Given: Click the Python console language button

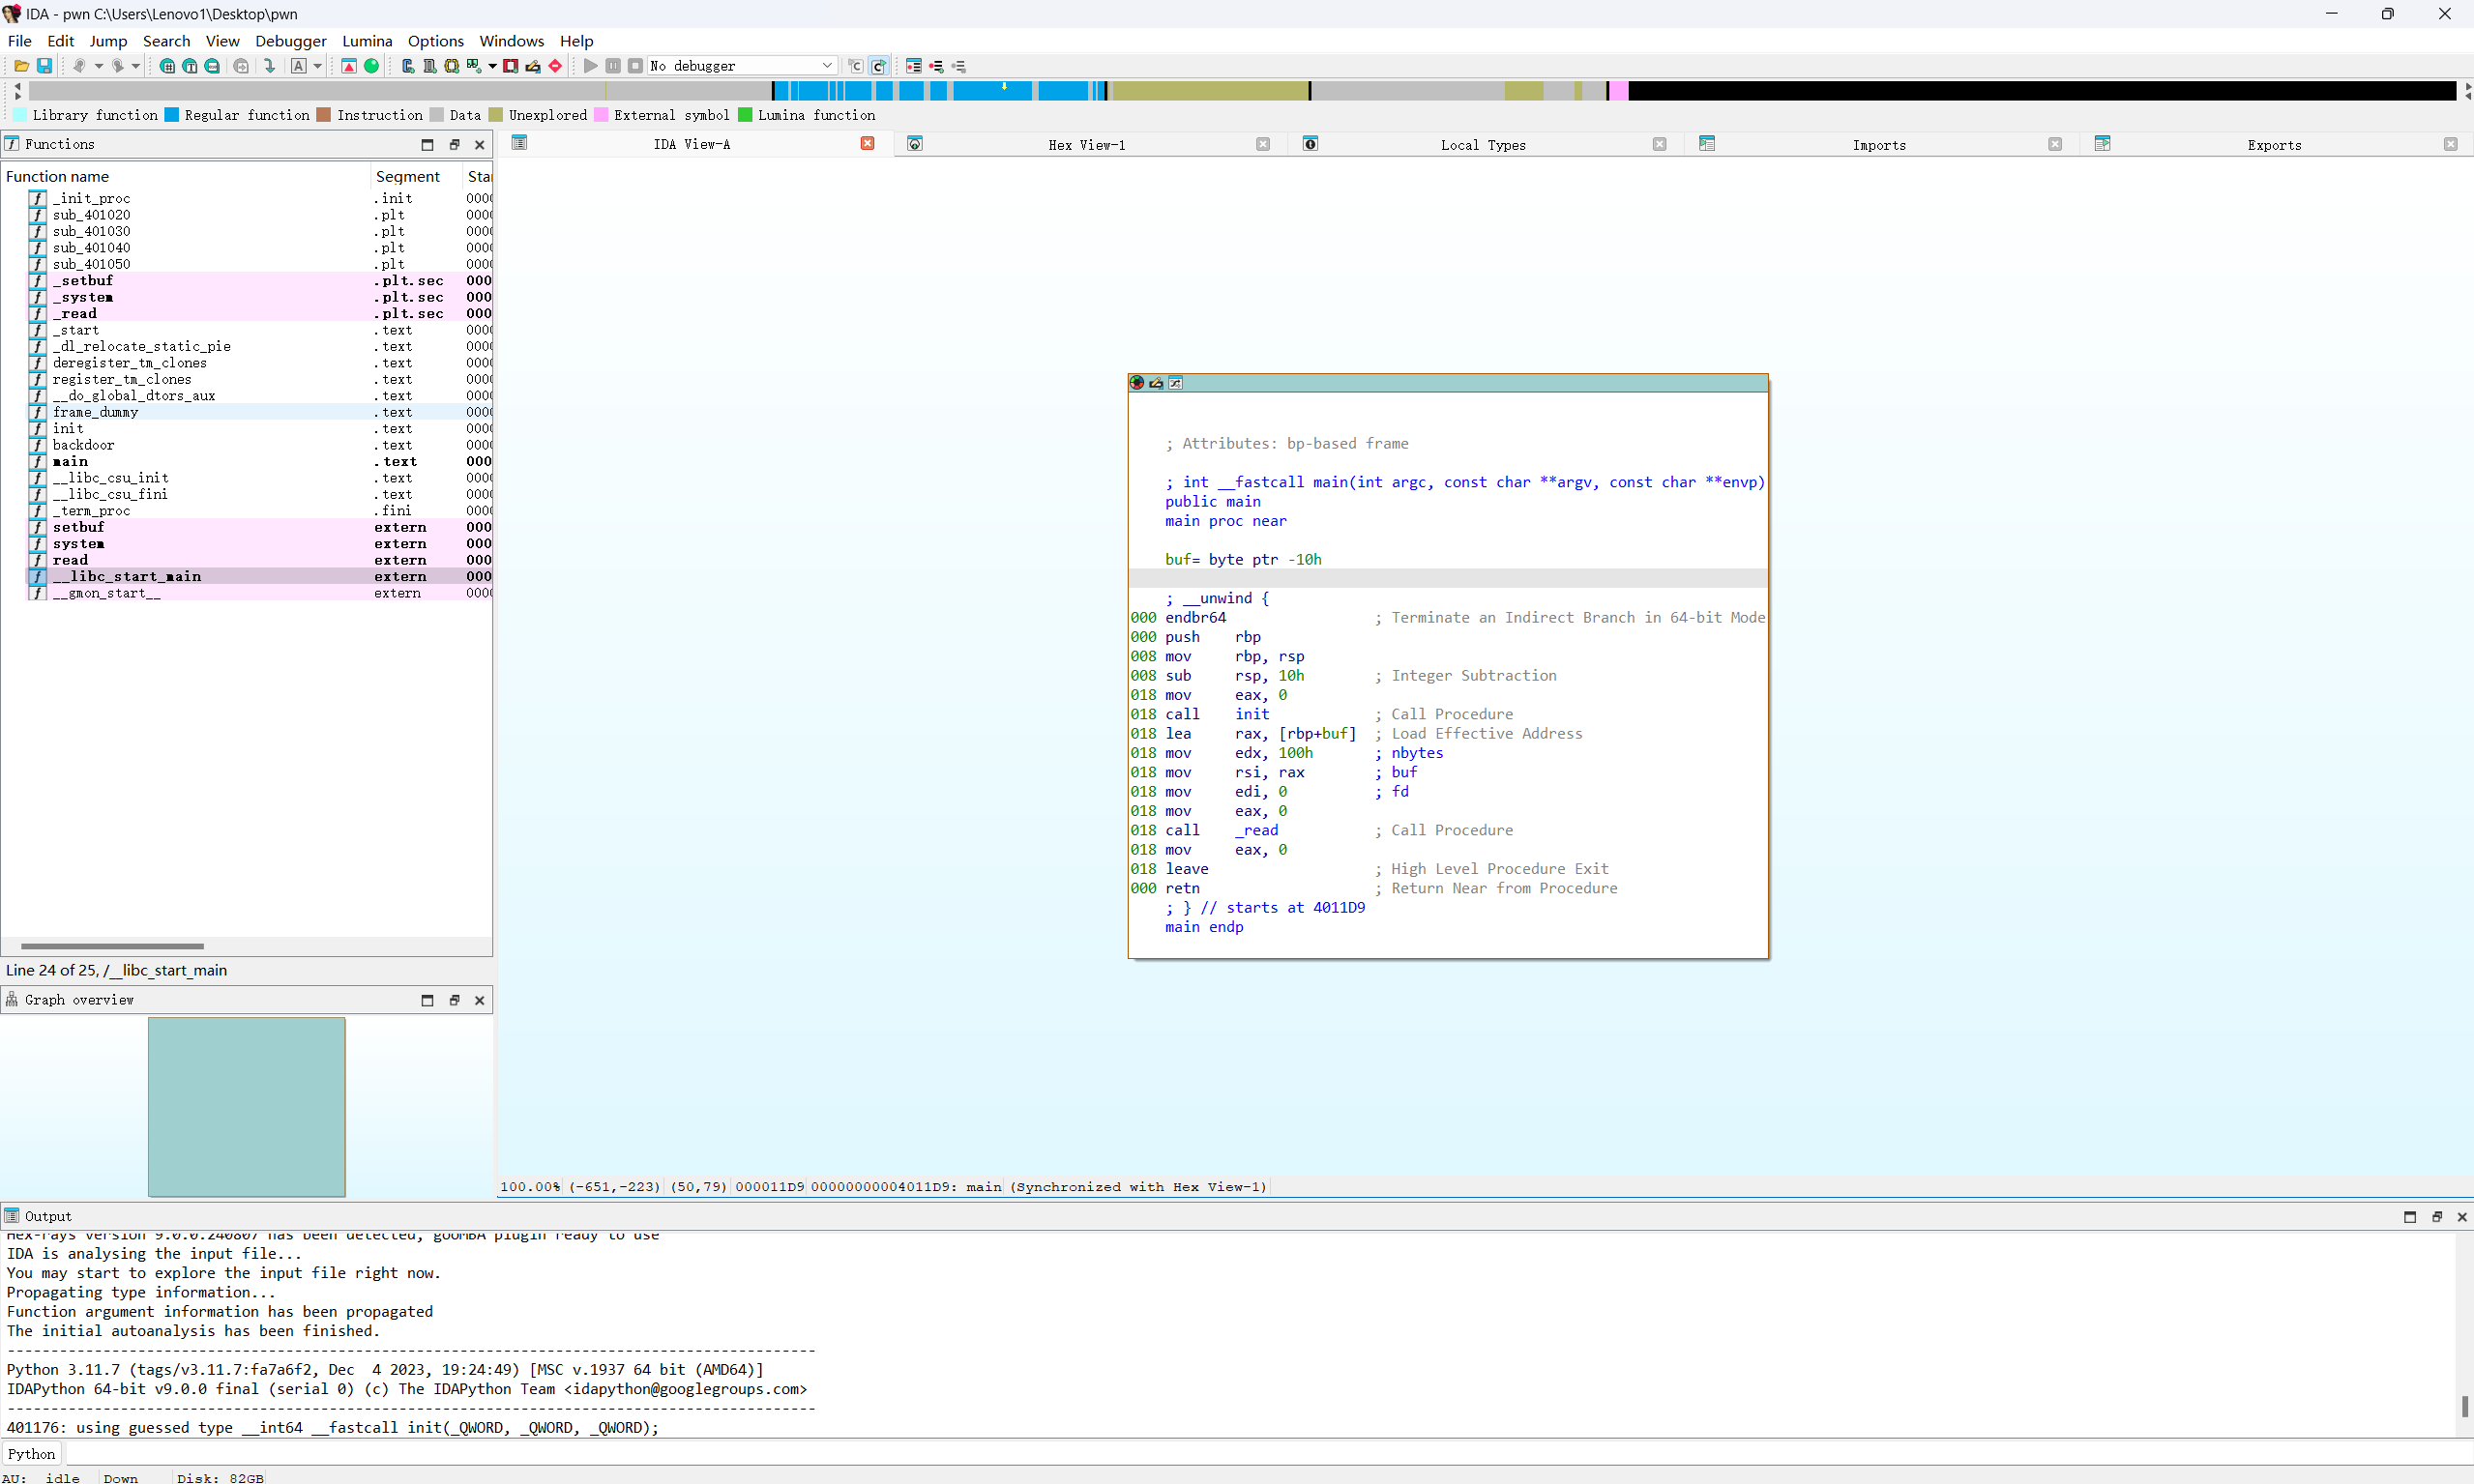Looking at the screenshot, I should click(31, 1454).
